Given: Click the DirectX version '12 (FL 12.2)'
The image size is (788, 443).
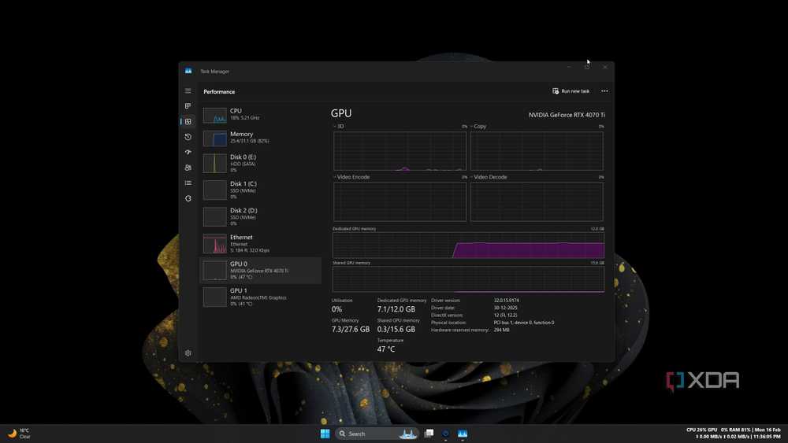Looking at the screenshot, I should coord(505,315).
